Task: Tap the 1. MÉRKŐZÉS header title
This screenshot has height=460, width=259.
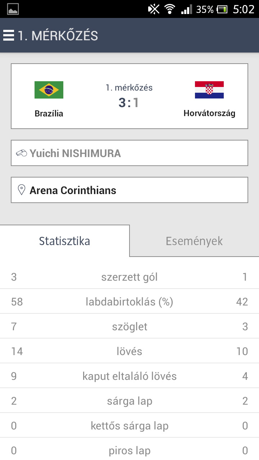Action: coord(58,36)
